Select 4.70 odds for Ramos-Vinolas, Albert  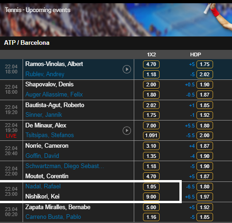pyautogui.click(x=151, y=64)
